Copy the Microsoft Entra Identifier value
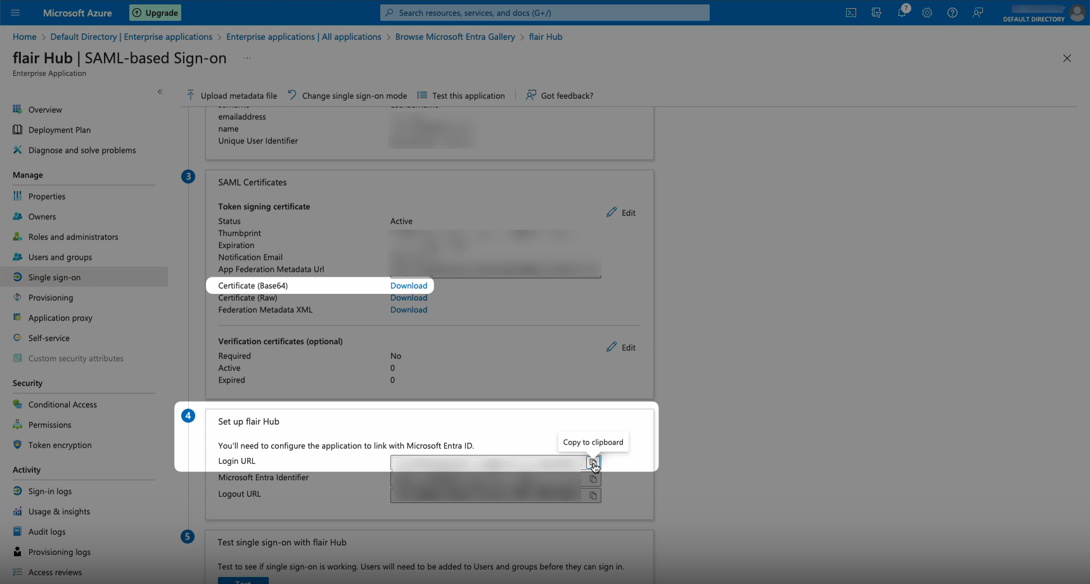 click(593, 479)
